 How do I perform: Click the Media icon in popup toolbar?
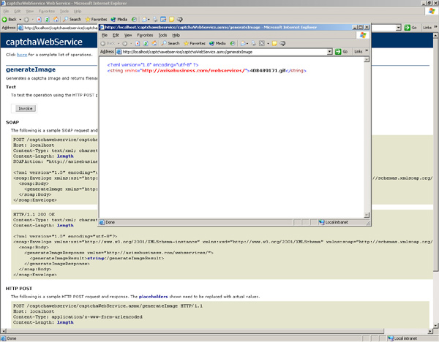217,43
